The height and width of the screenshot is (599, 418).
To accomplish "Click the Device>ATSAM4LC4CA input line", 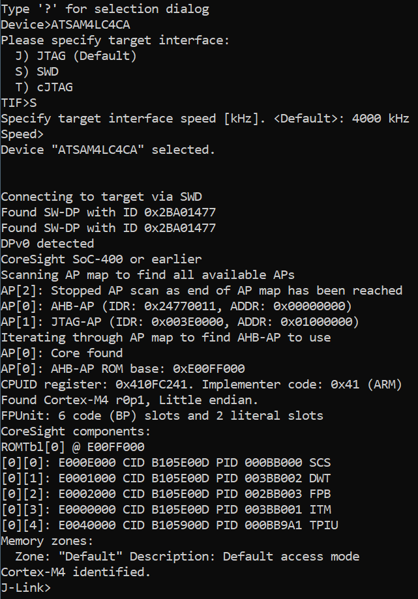I will point(59,25).
